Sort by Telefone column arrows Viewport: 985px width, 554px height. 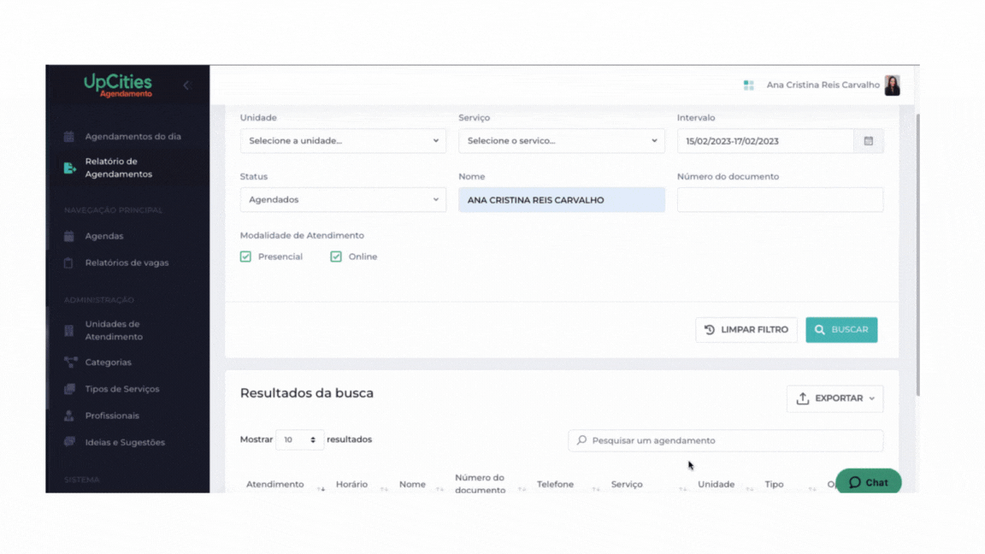[595, 488]
